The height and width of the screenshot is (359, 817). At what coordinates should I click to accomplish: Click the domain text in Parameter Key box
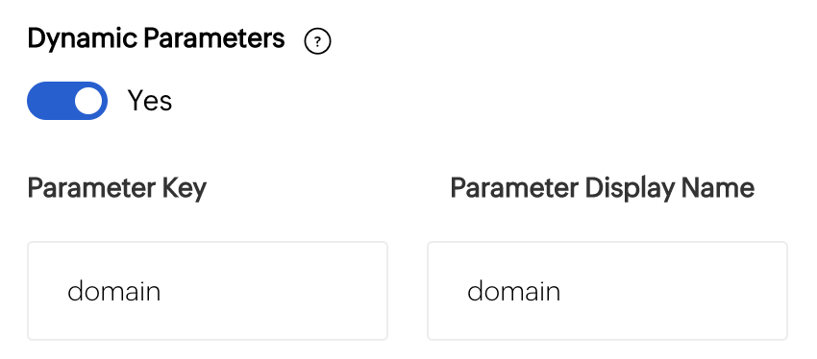coord(114,291)
